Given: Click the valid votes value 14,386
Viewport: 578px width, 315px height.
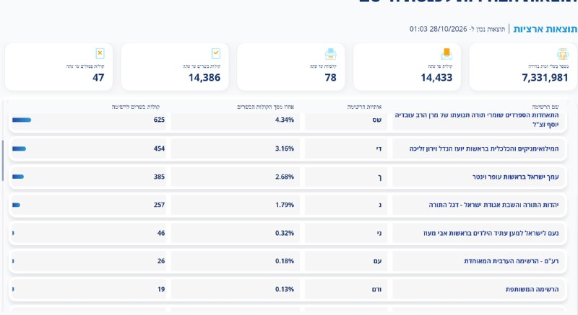Looking at the screenshot, I should click(x=204, y=78).
